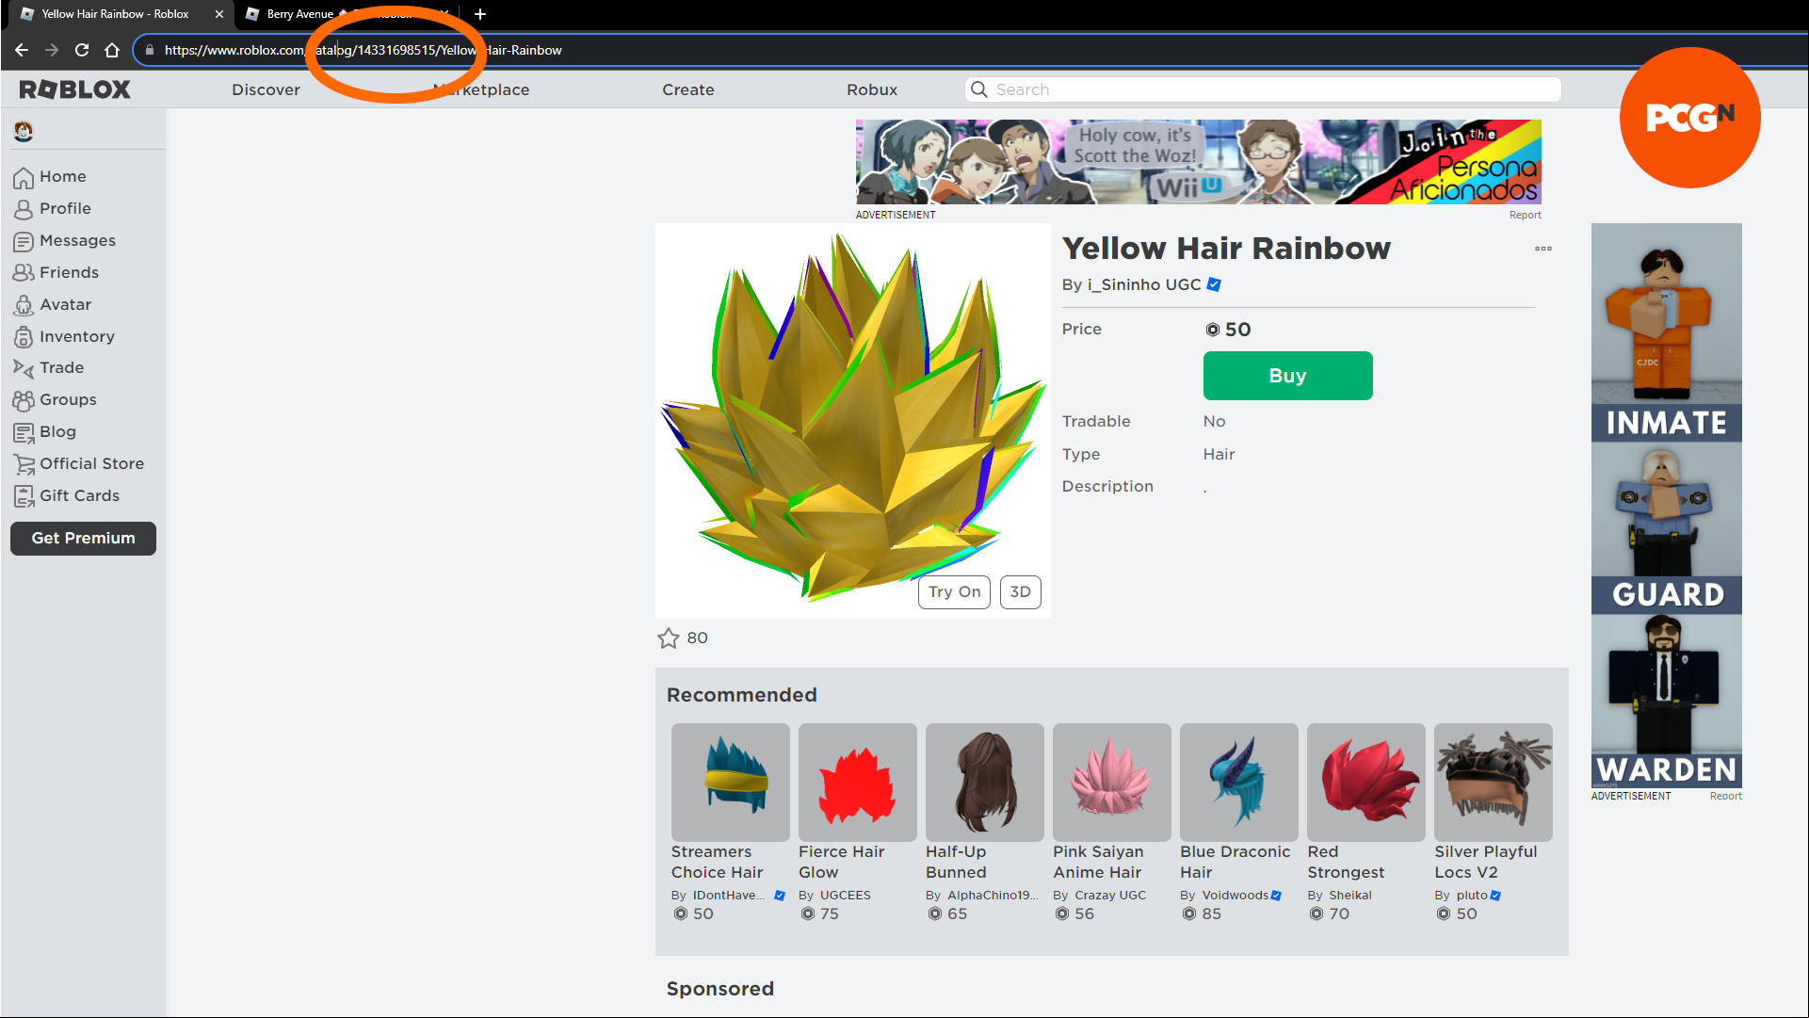Open creator Crazay UGC link
This screenshot has width=1809, height=1018.
tap(1110, 895)
